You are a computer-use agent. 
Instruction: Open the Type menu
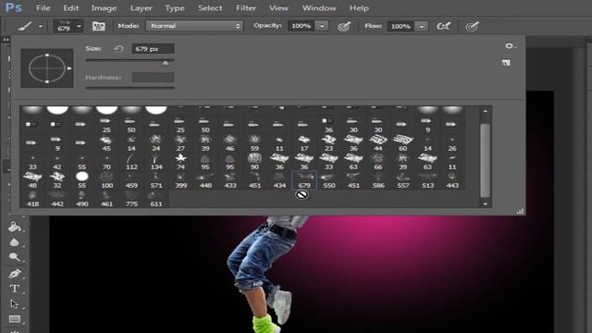(x=175, y=8)
